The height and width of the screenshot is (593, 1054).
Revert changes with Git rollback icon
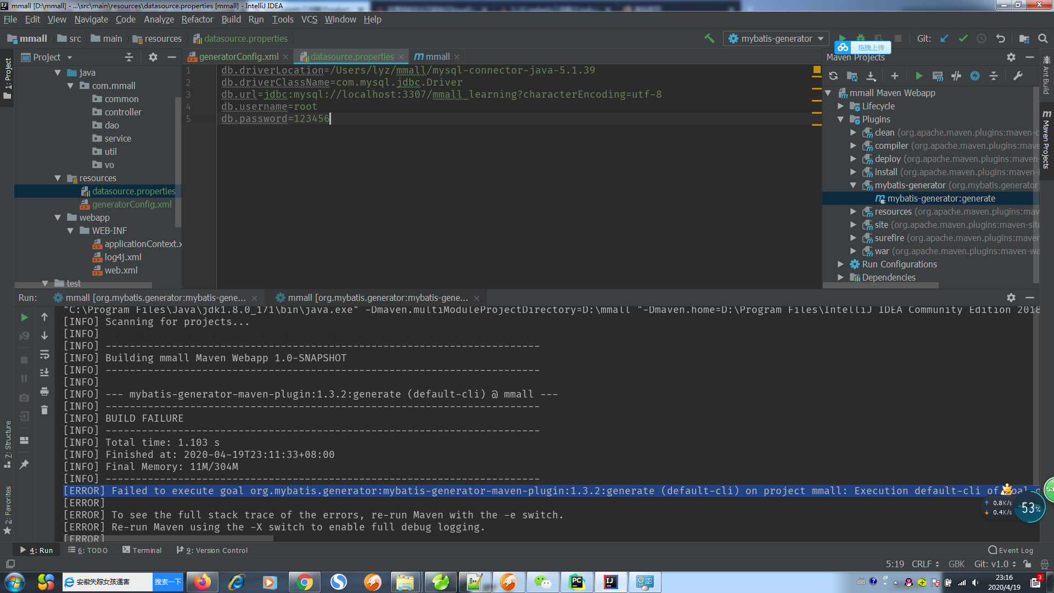point(1000,38)
